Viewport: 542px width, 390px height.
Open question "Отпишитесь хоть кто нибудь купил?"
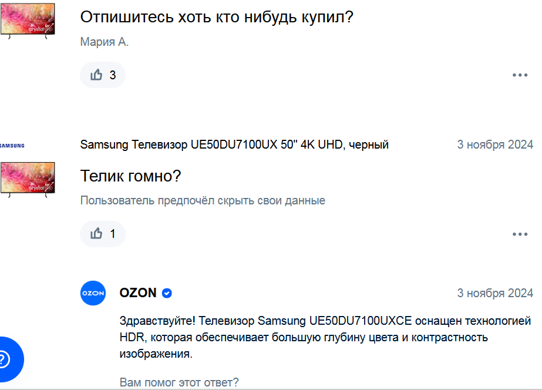[x=216, y=17]
